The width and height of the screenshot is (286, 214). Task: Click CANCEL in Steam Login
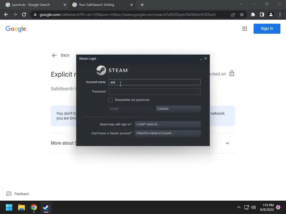click(x=178, y=109)
